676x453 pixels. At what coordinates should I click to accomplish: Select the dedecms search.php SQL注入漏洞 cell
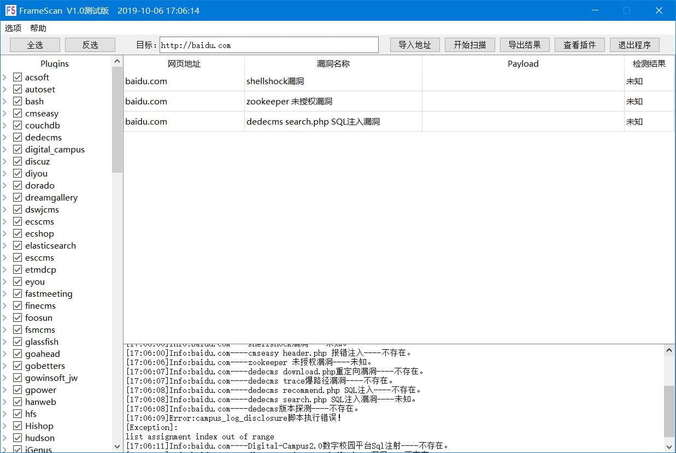[333, 121]
